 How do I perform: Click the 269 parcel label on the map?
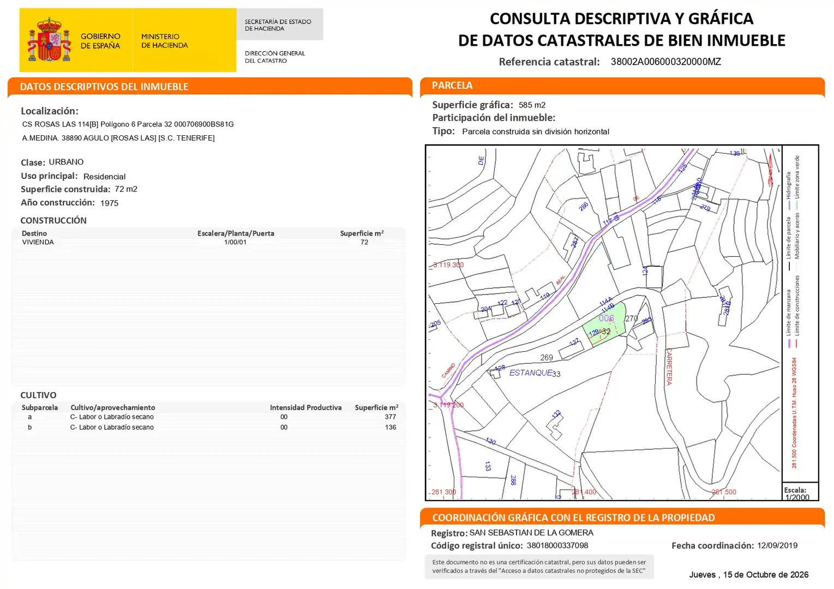click(547, 358)
